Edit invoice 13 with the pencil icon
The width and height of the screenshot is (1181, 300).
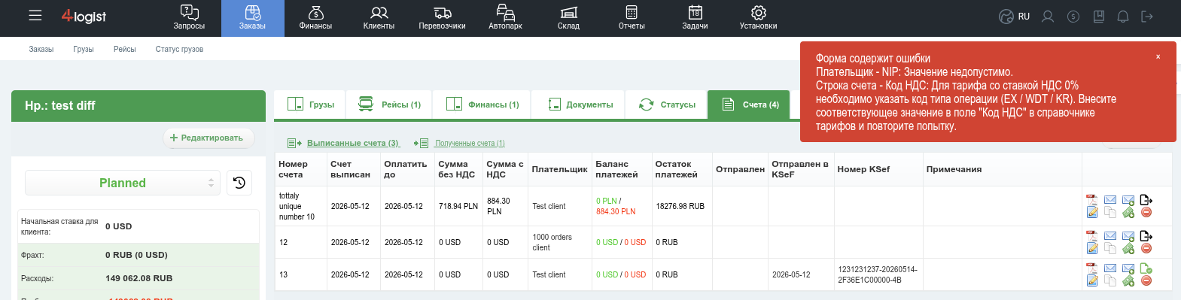click(x=1091, y=280)
